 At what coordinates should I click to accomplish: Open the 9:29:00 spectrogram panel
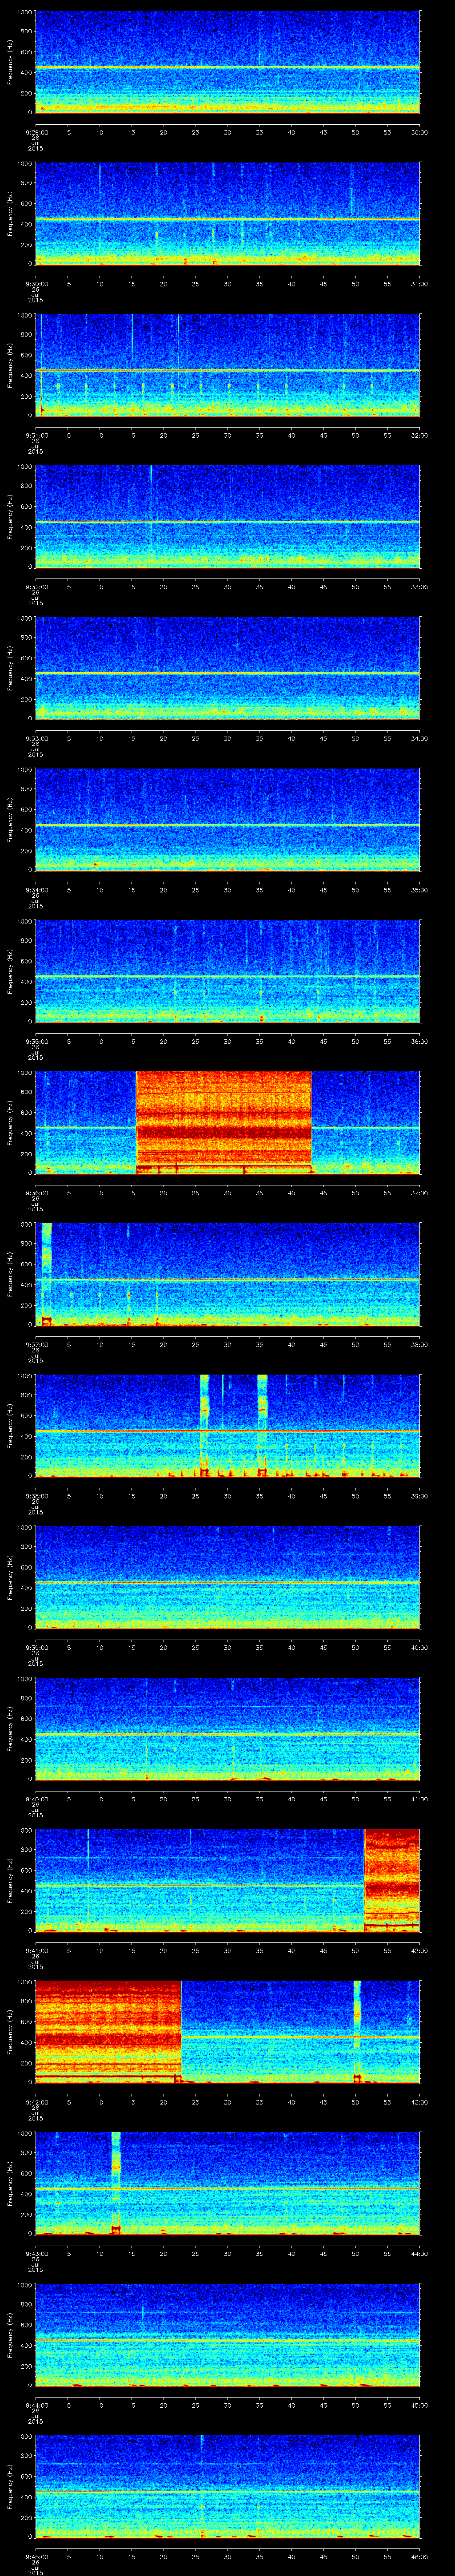point(228,62)
